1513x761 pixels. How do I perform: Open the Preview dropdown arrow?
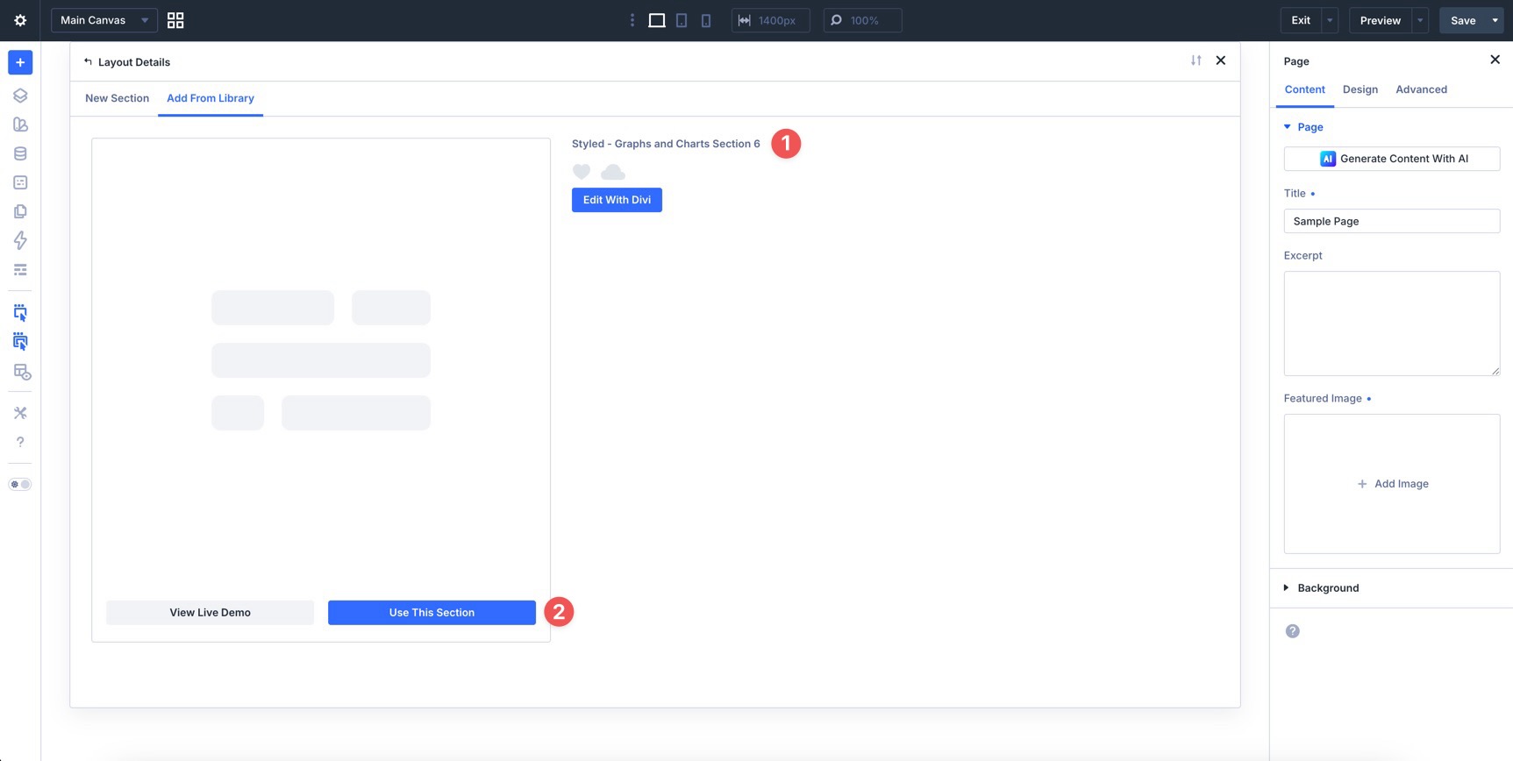(1420, 20)
